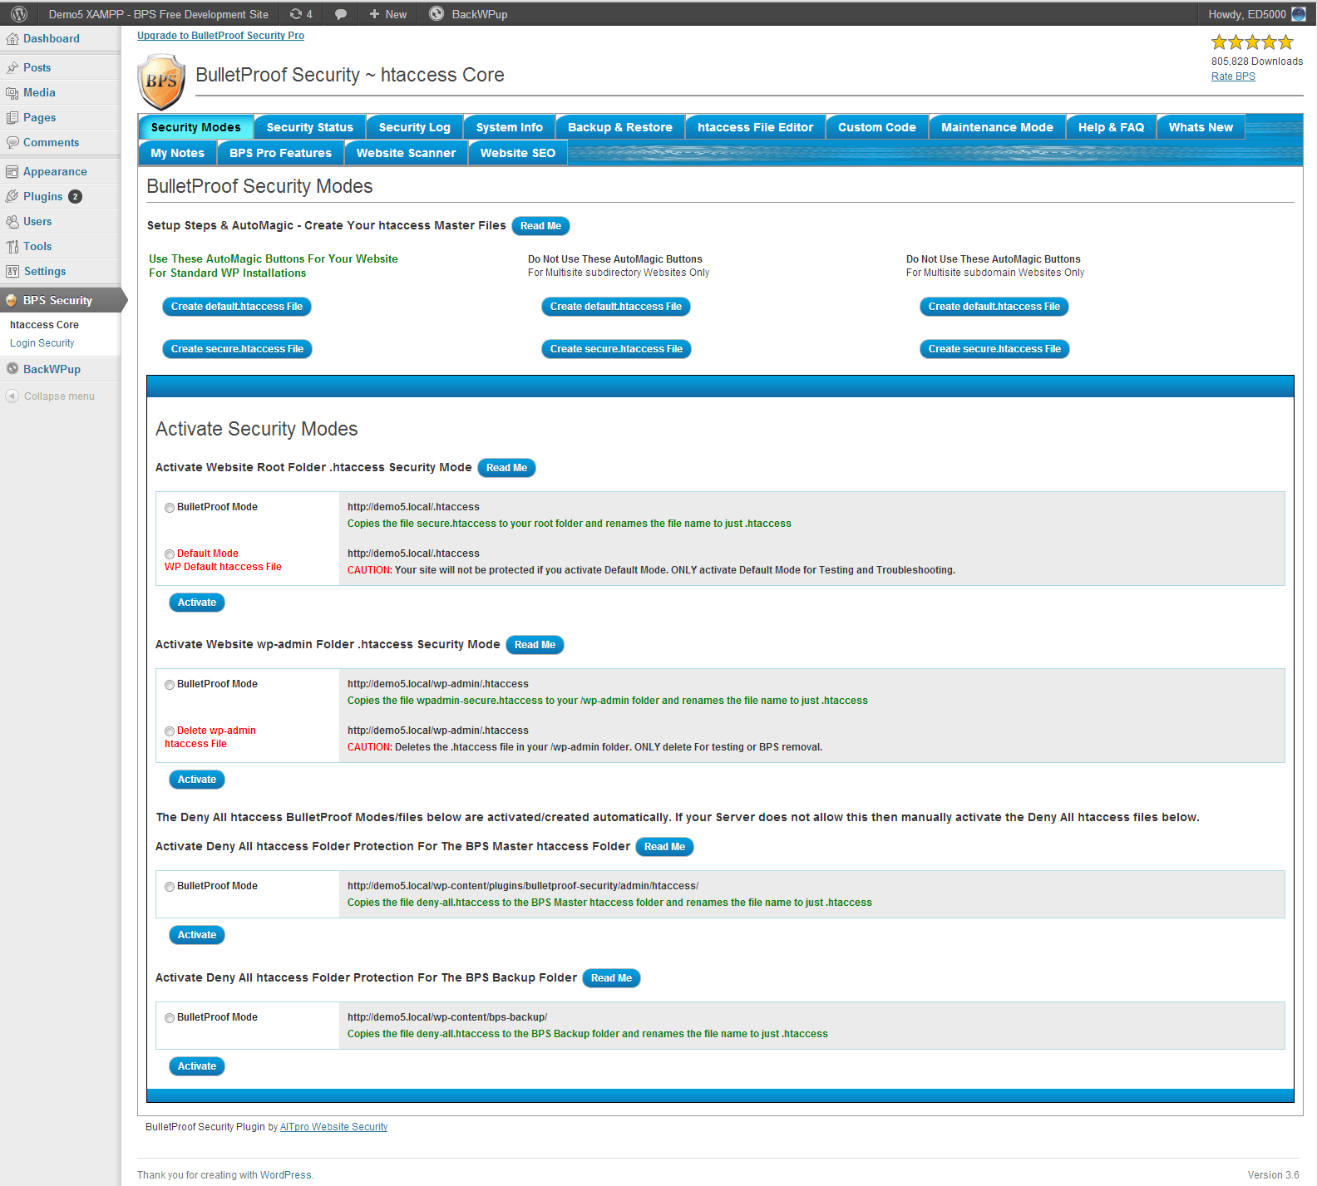The width and height of the screenshot is (1317, 1186).
Task: Open the htaccess Core submenu item
Action: [x=45, y=325]
